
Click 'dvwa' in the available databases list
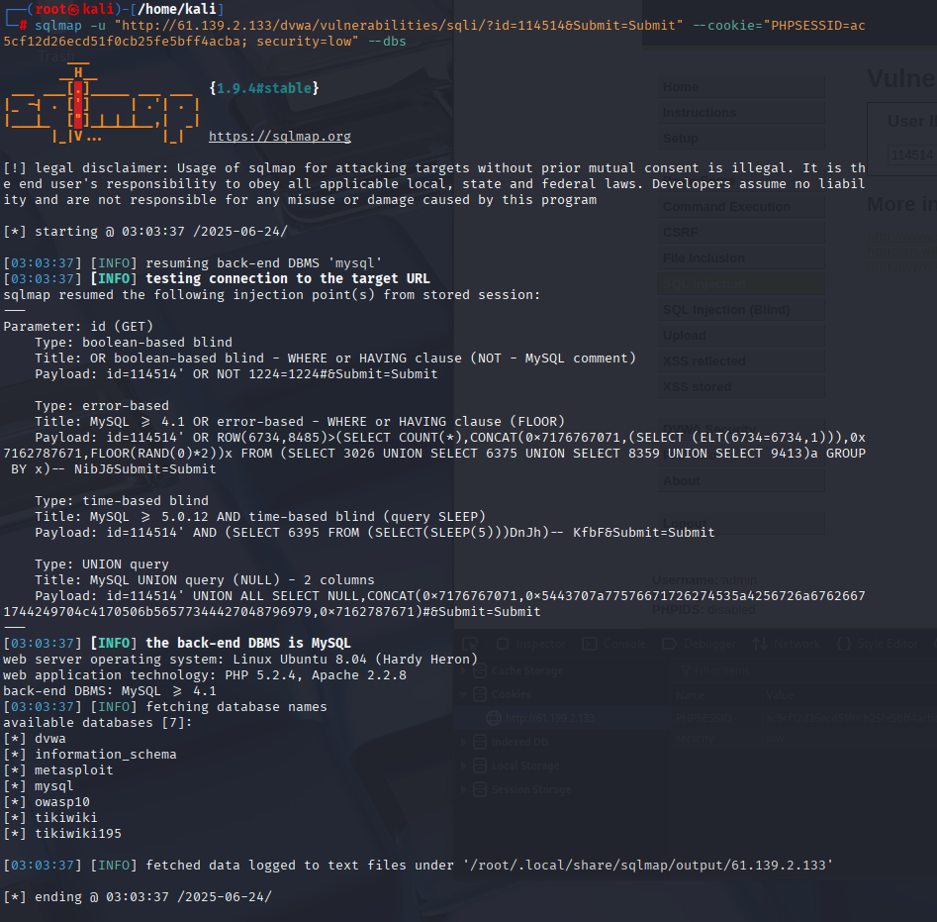pyautogui.click(x=50, y=739)
